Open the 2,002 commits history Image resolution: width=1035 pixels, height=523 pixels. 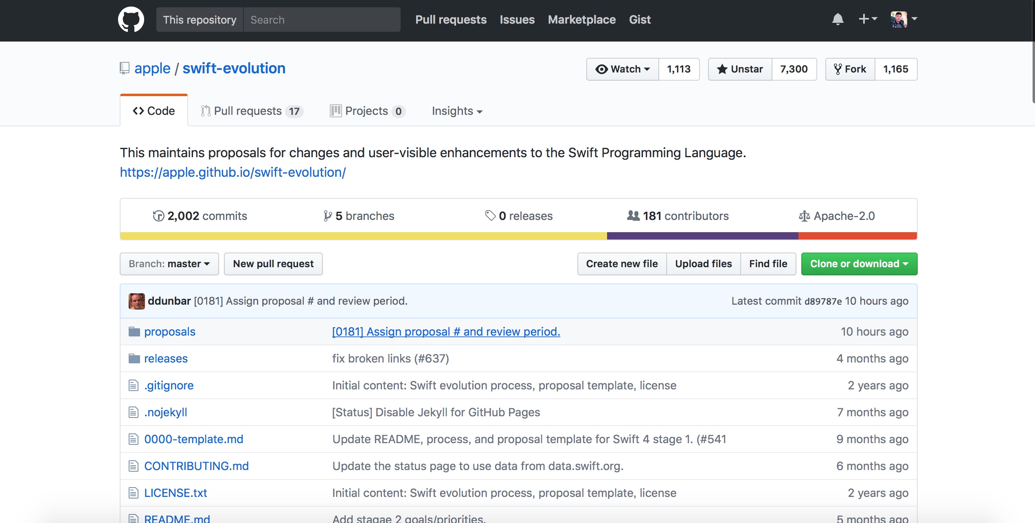[200, 216]
